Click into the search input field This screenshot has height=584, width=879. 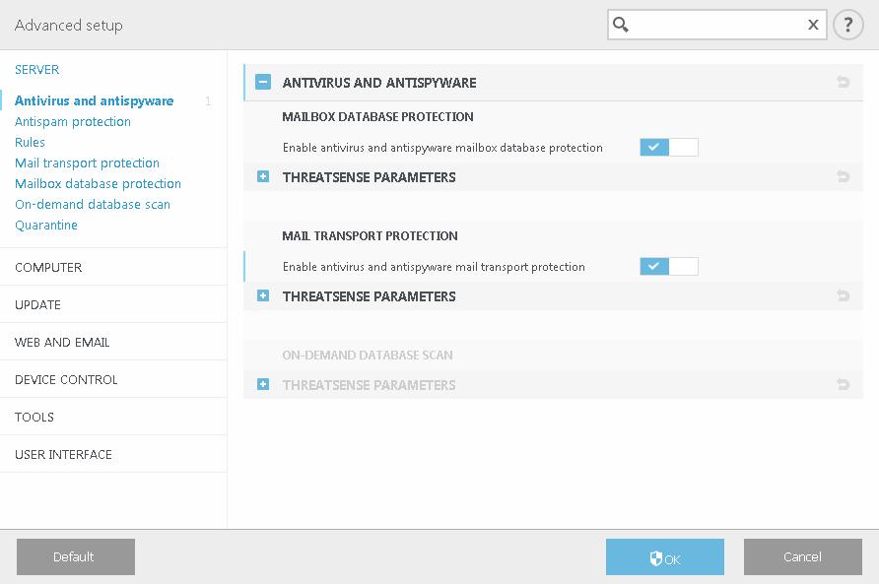tap(716, 25)
